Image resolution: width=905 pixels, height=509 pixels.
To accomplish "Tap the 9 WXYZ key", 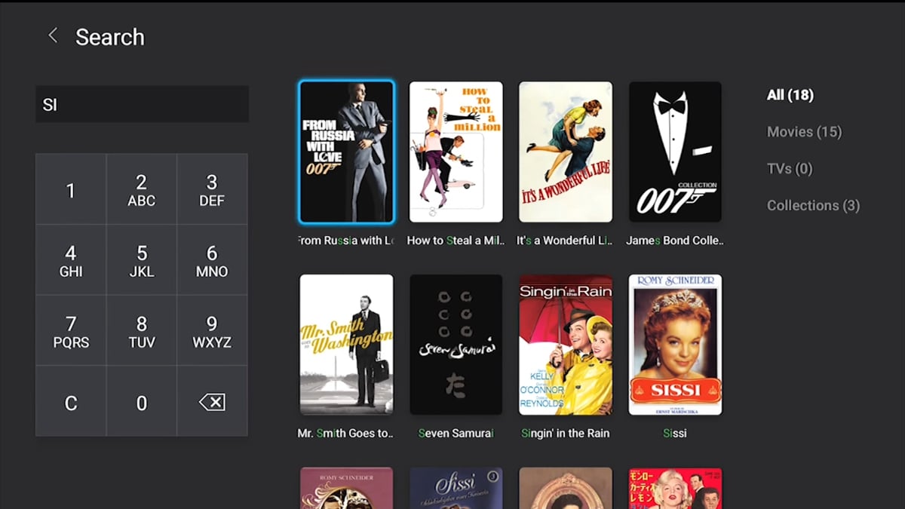I will [212, 331].
